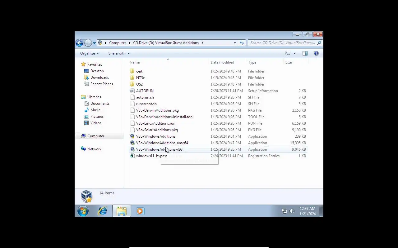Click the network tray icon
Image resolution: width=398 pixels, height=248 pixels.
[x=284, y=211]
